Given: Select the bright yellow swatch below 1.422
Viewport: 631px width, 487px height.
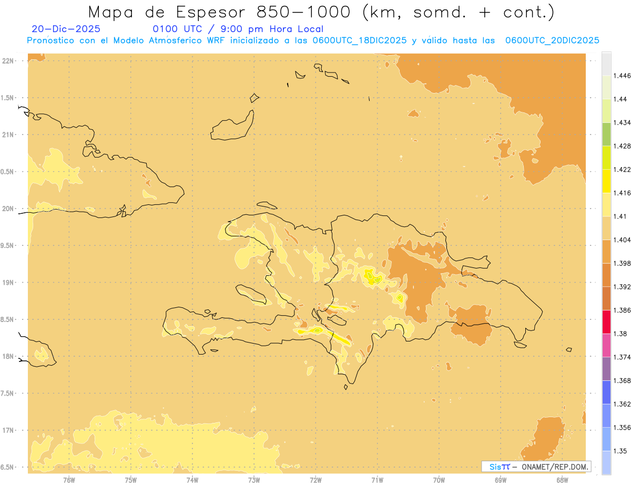Looking at the screenshot, I should click(606, 181).
